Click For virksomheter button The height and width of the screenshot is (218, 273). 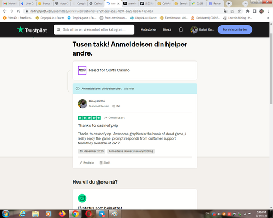pyautogui.click(x=235, y=29)
